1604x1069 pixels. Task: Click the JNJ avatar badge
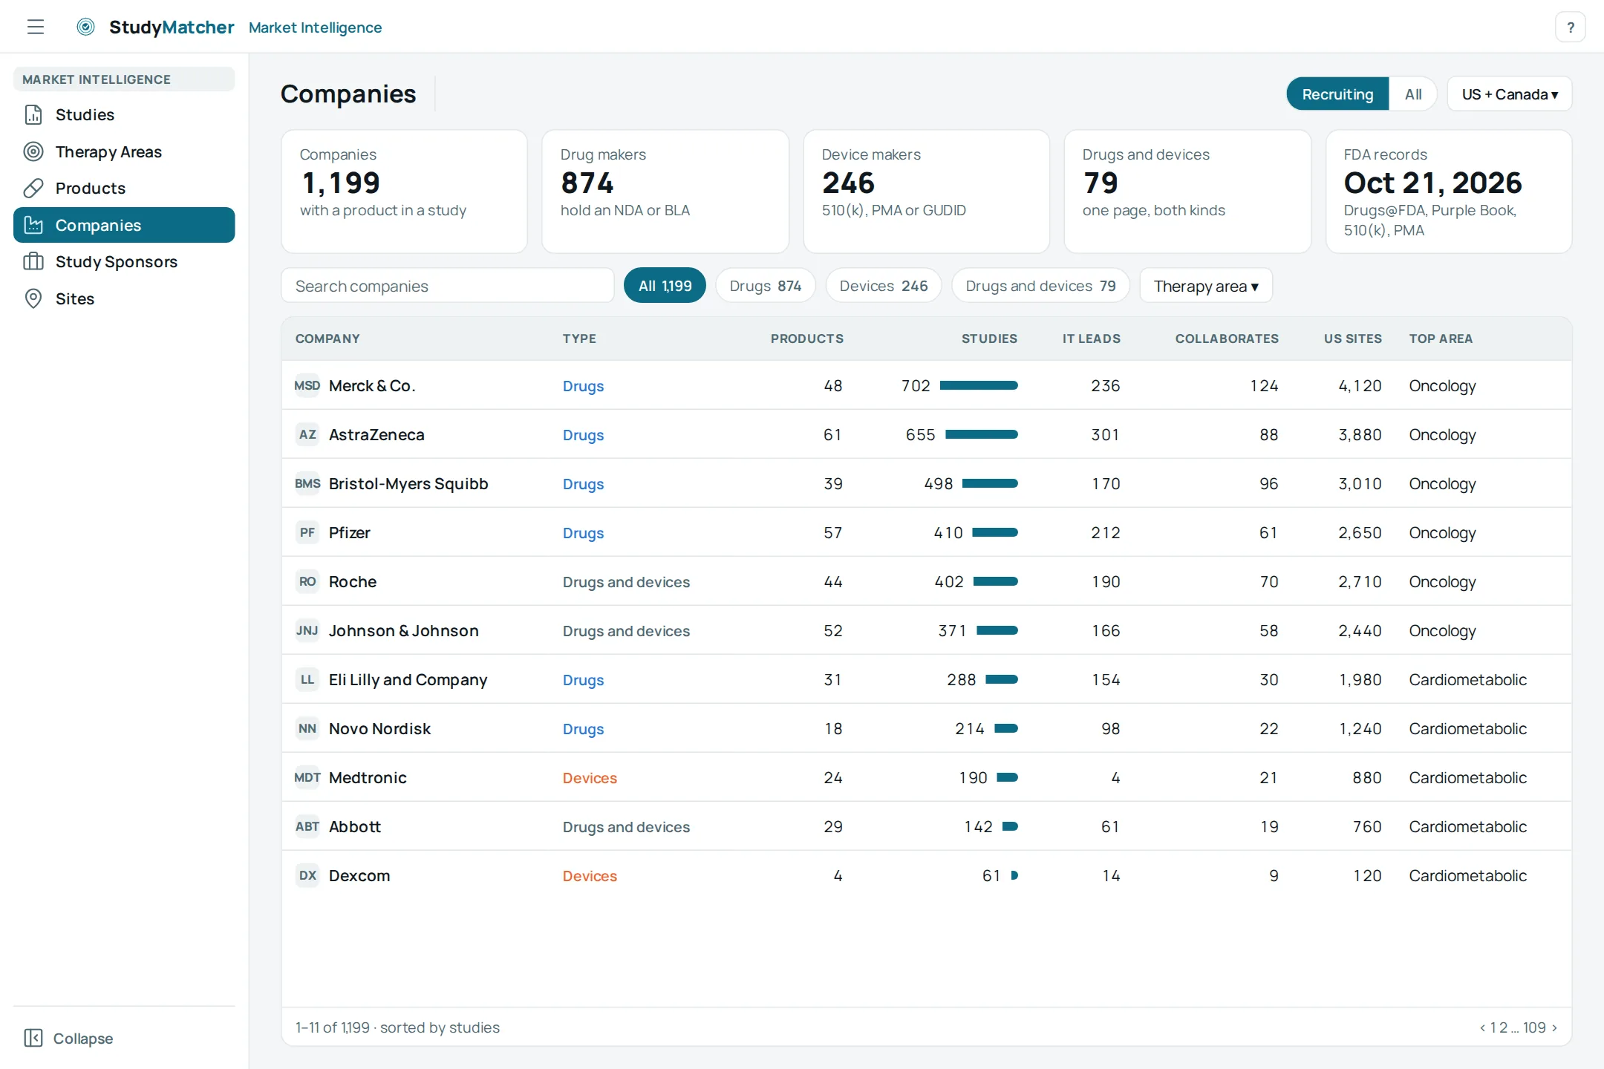point(307,630)
